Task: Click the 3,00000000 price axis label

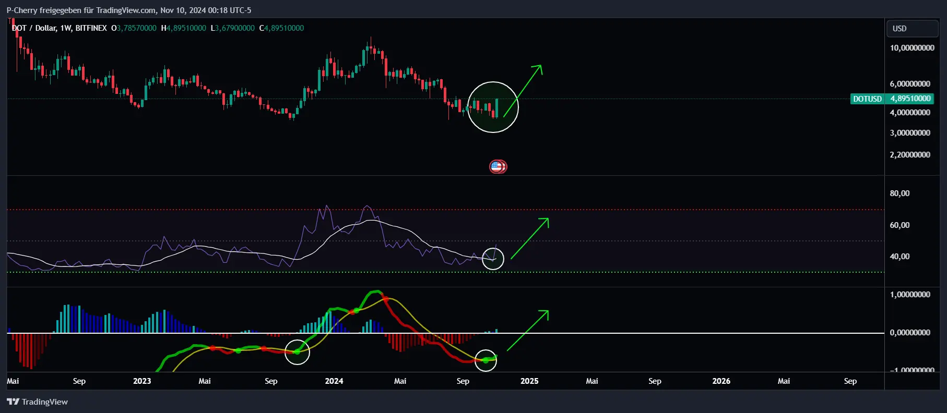Action: pos(910,133)
